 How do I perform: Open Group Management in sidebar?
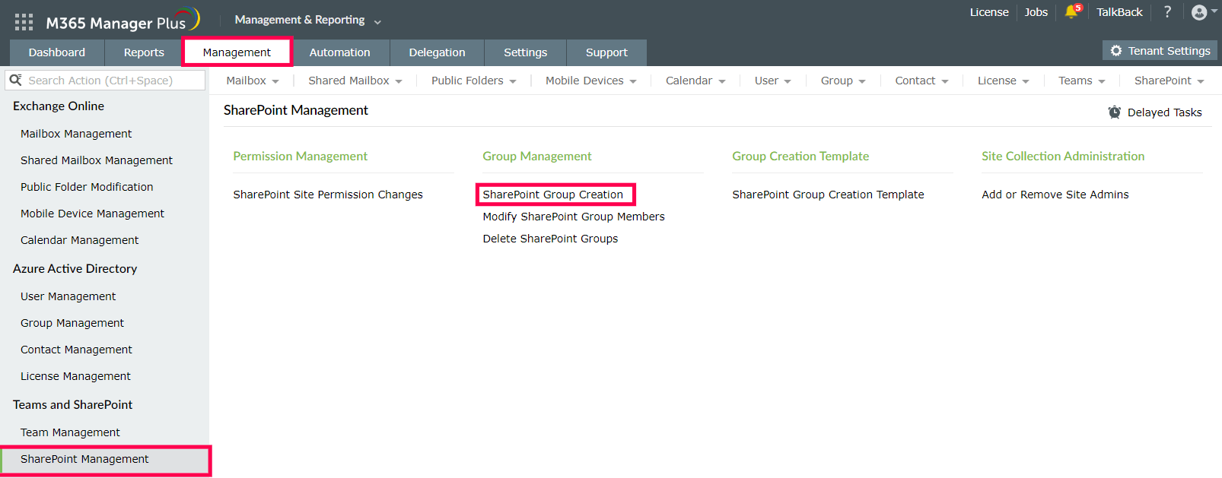point(72,323)
